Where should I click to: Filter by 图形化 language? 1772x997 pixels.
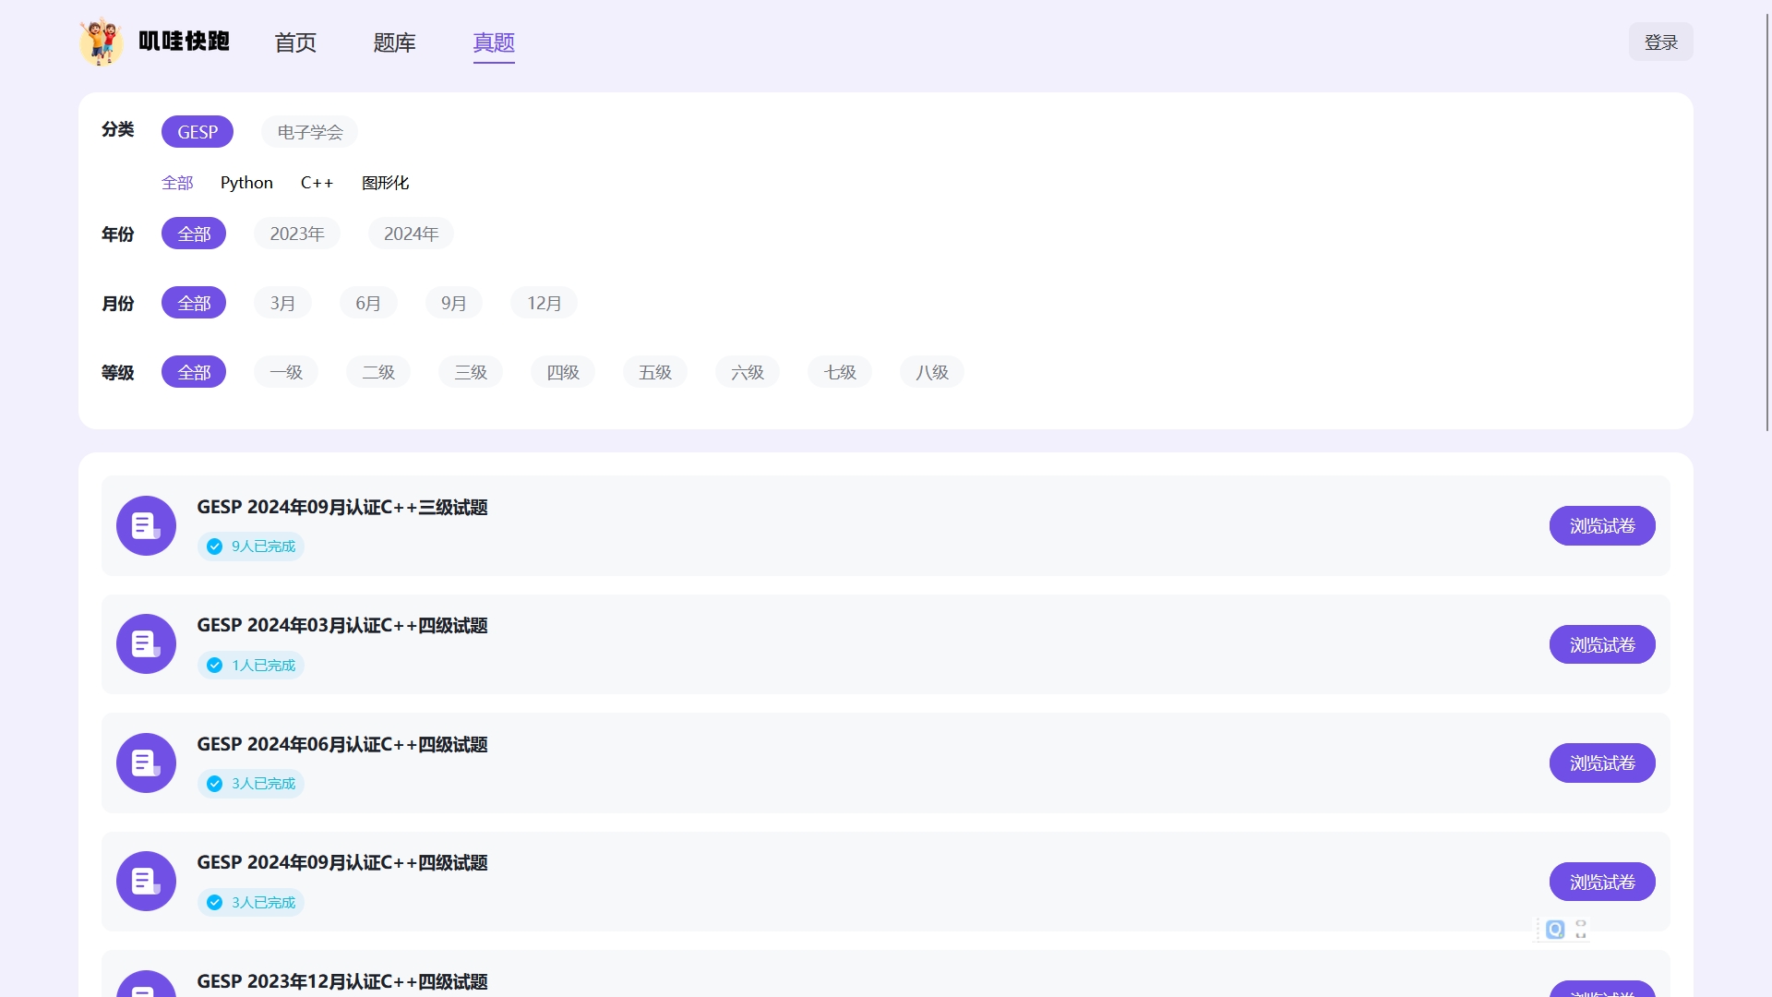[385, 183]
